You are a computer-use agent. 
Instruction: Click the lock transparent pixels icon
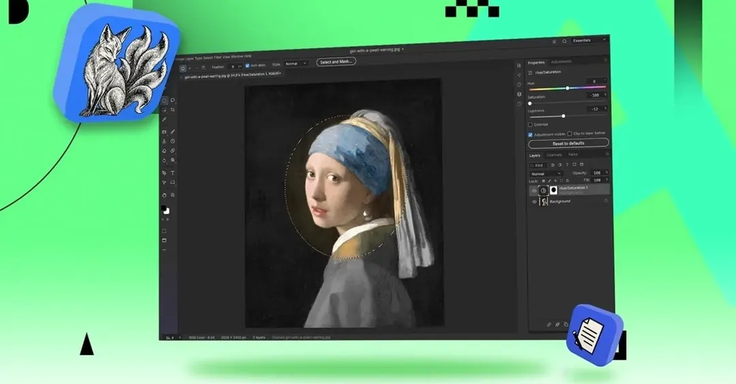544,180
